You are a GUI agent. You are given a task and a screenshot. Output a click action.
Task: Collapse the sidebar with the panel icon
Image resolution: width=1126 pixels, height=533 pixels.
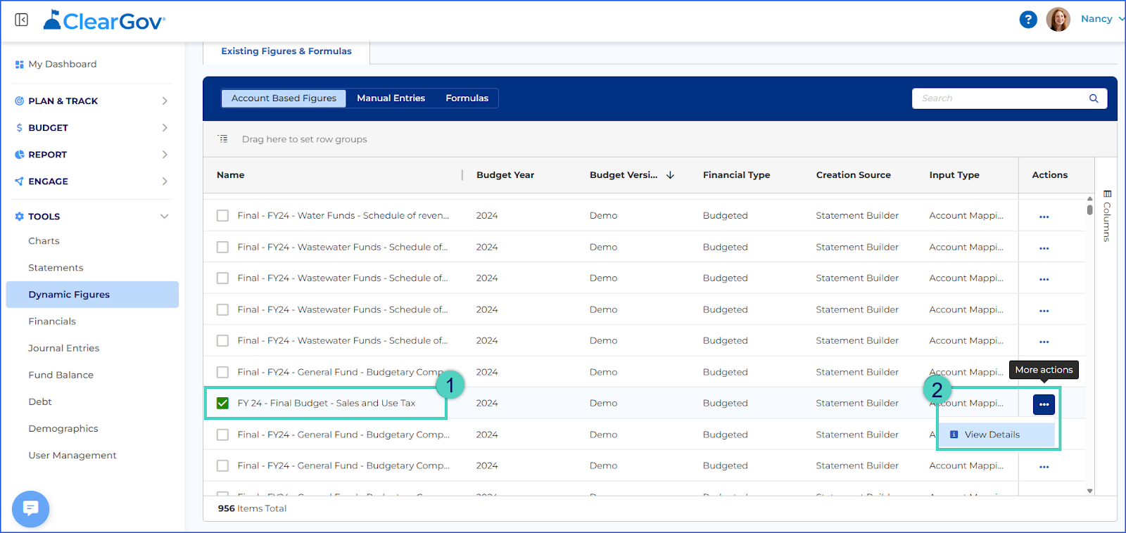coord(21,20)
